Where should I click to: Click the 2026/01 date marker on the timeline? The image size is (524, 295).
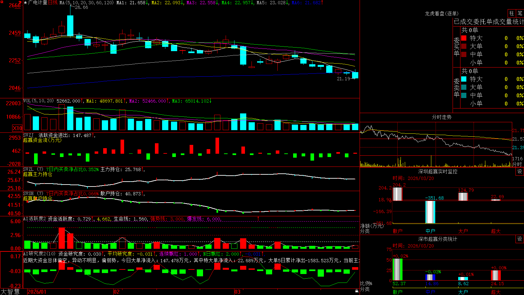37,292
